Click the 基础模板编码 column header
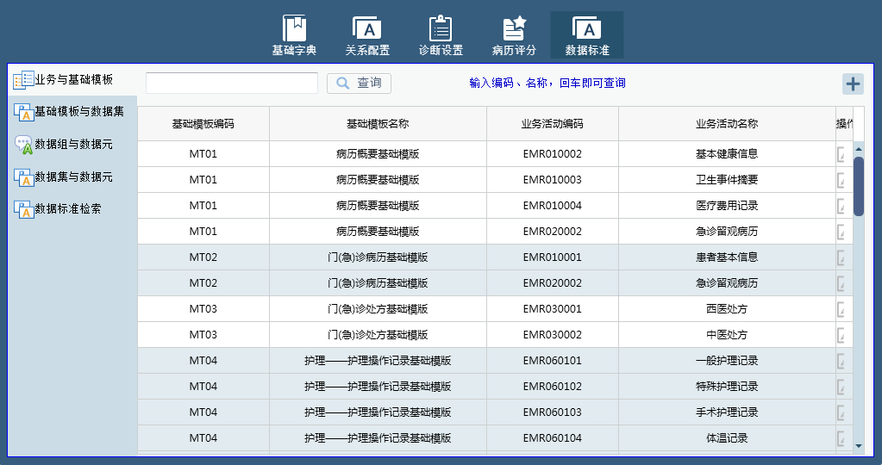The image size is (882, 465). pos(203,123)
